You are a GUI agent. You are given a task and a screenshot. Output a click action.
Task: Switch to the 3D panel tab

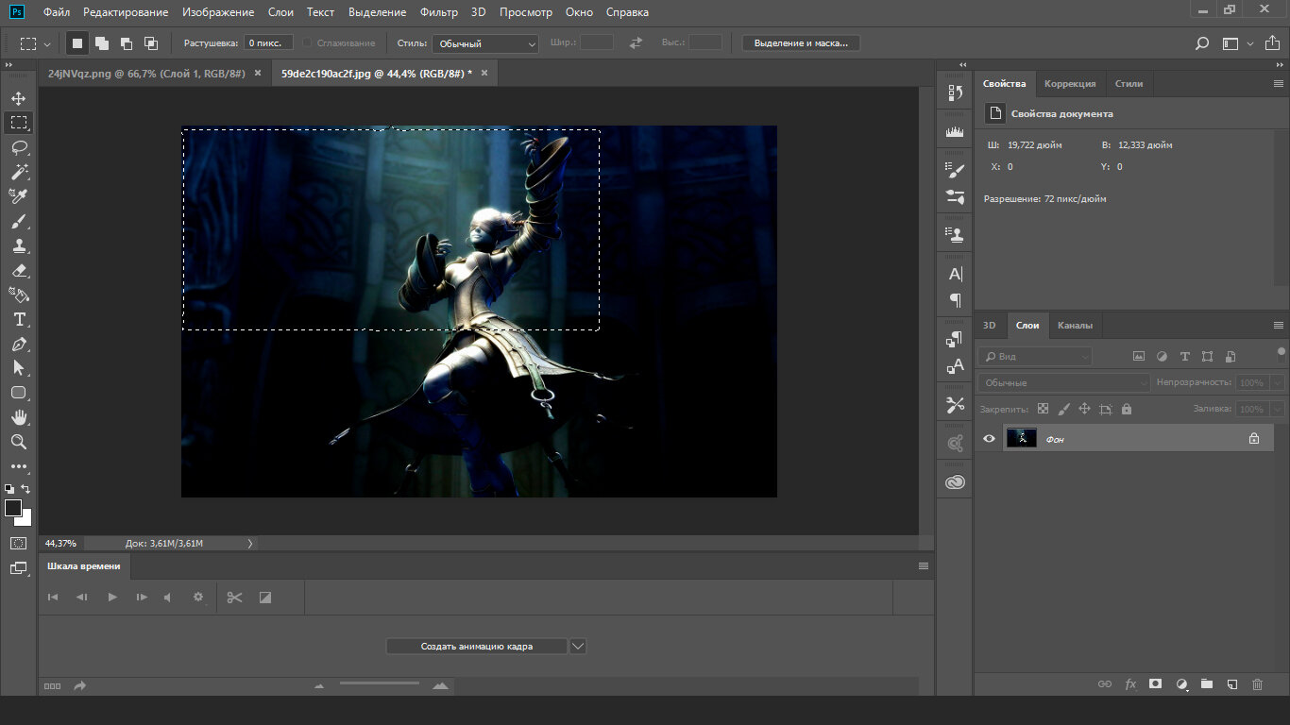point(989,325)
